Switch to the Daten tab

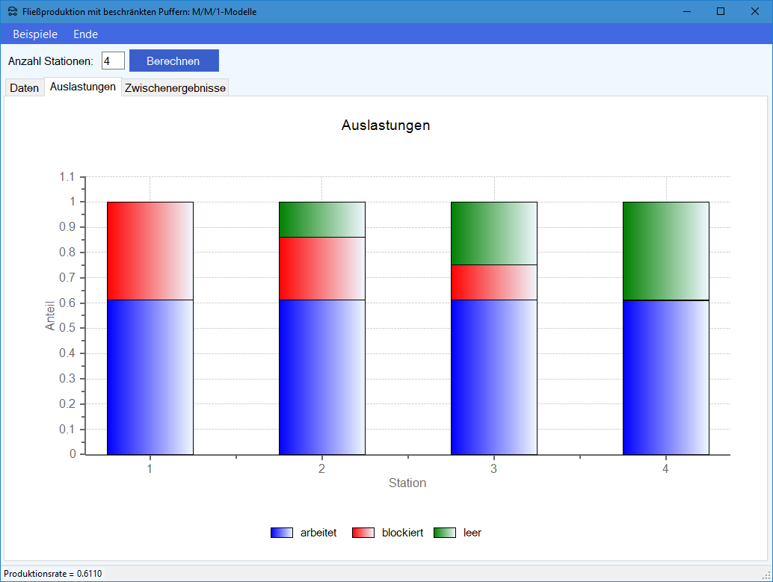click(x=24, y=88)
